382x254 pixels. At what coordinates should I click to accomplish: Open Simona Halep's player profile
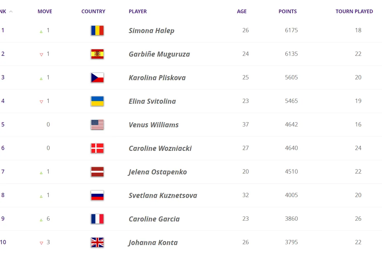click(x=151, y=31)
